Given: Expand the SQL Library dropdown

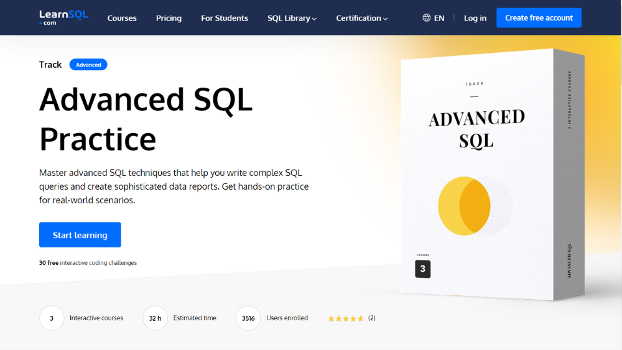Looking at the screenshot, I should [292, 18].
